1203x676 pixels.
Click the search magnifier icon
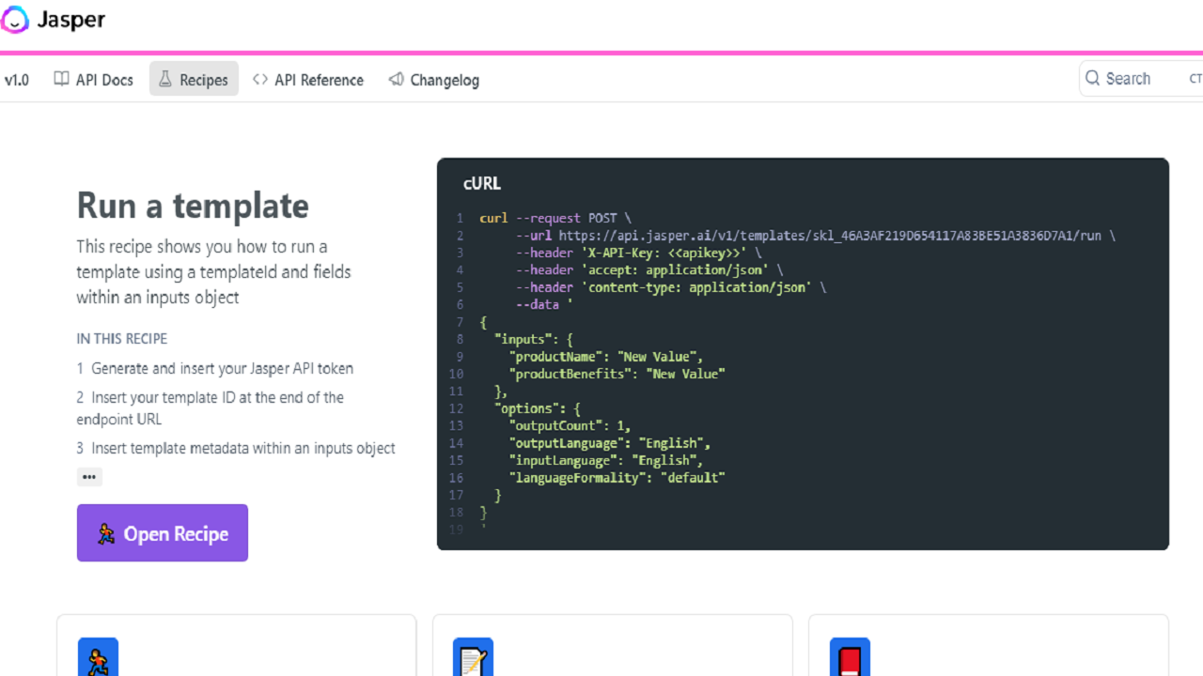pyautogui.click(x=1093, y=79)
